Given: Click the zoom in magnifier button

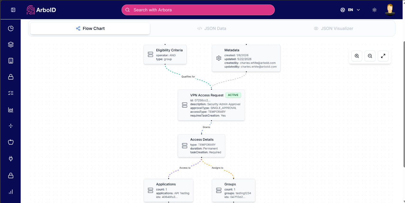Looking at the screenshot, I should coord(357,56).
